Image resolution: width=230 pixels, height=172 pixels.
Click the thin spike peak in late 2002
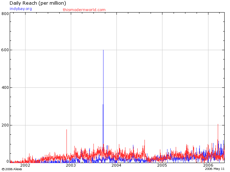[66, 130]
